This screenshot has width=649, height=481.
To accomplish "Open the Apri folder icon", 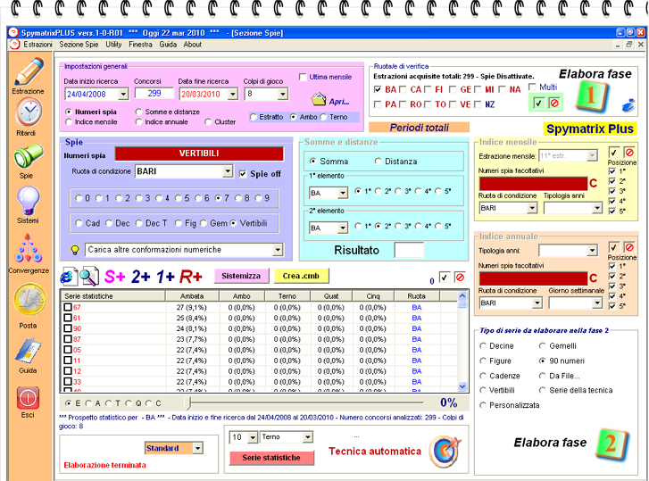I will (319, 99).
